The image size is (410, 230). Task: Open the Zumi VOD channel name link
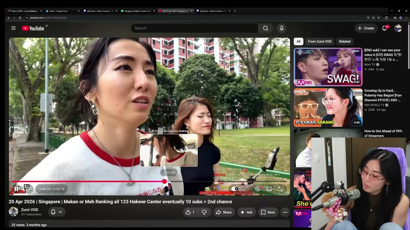pos(29,210)
